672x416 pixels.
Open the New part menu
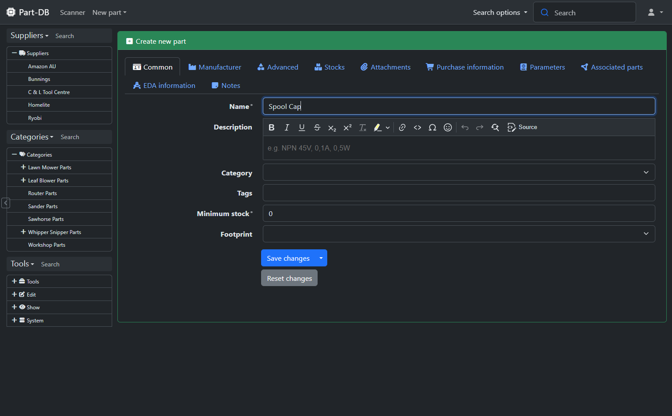click(109, 13)
